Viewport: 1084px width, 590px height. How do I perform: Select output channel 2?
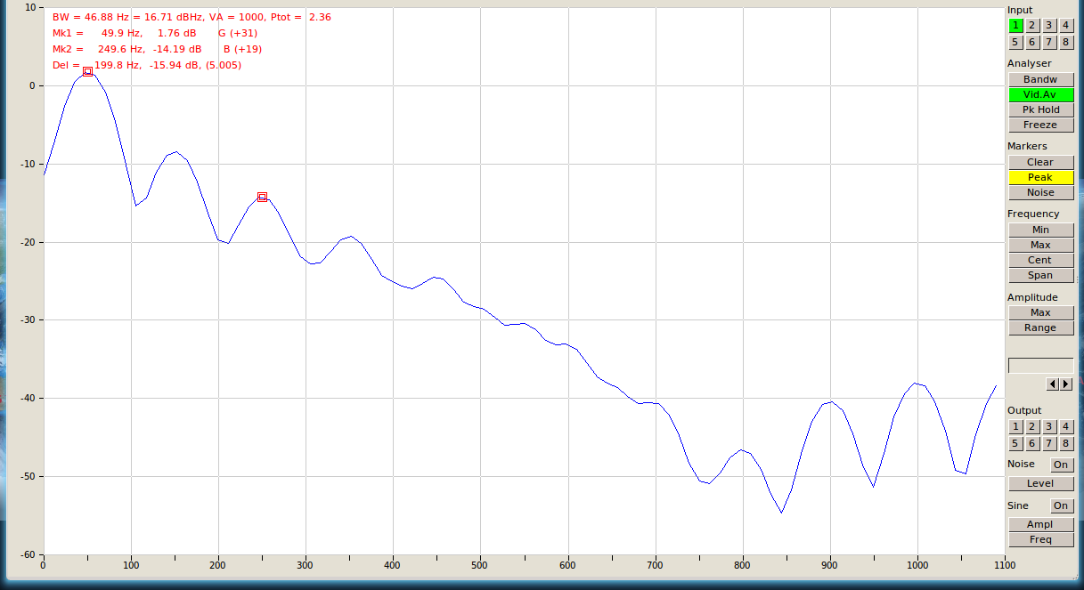pos(1032,427)
